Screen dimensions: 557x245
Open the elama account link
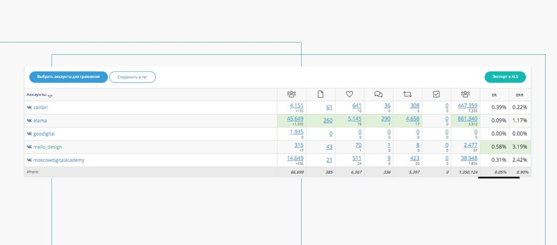tap(40, 121)
